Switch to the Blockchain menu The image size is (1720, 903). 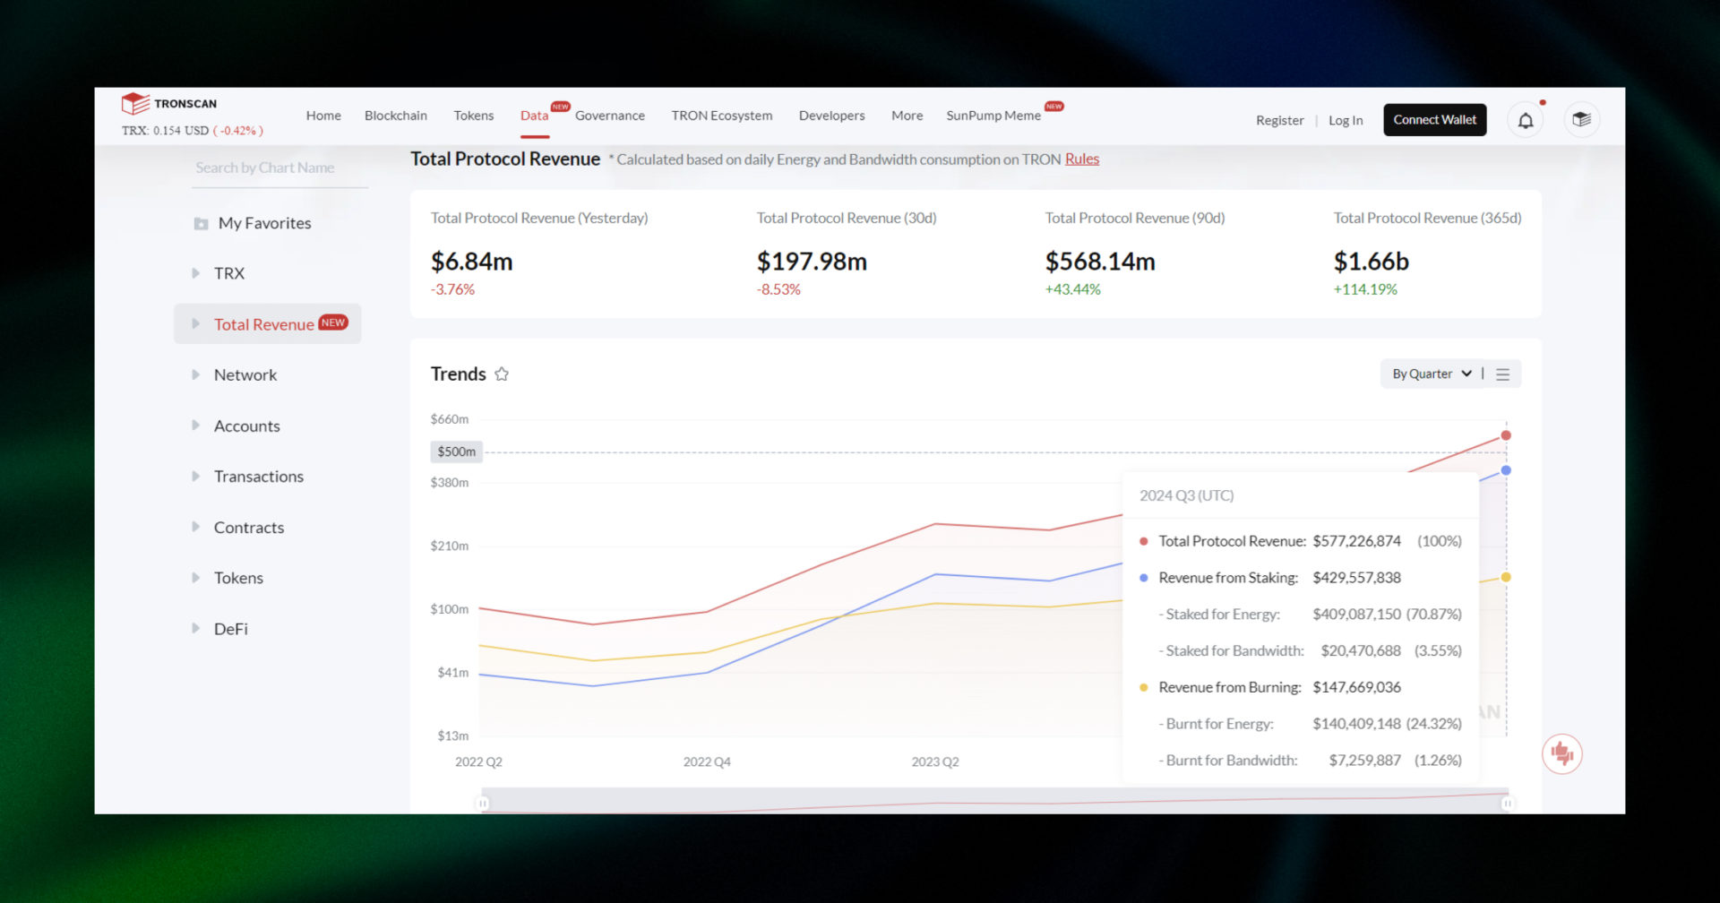[396, 115]
